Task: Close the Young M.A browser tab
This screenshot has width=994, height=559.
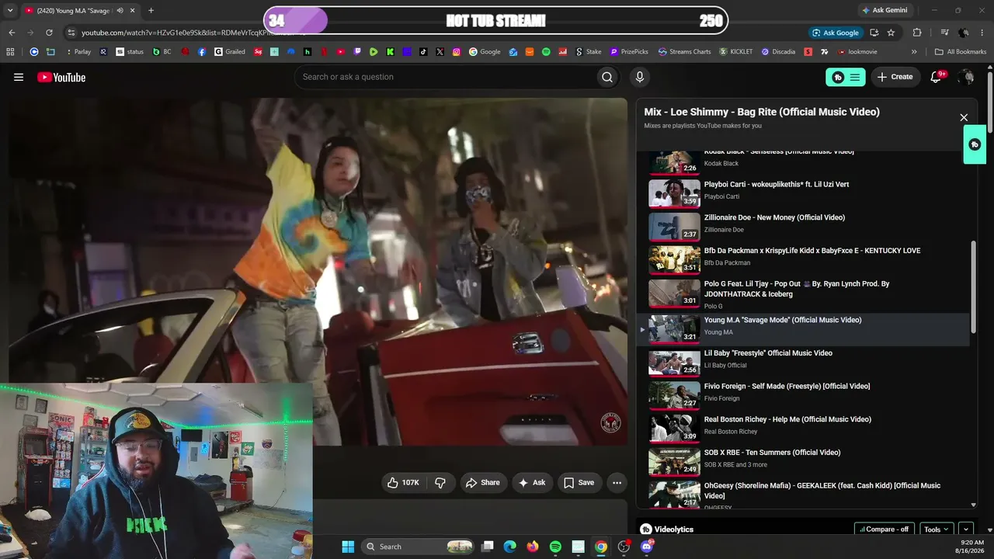Action: 132,10
